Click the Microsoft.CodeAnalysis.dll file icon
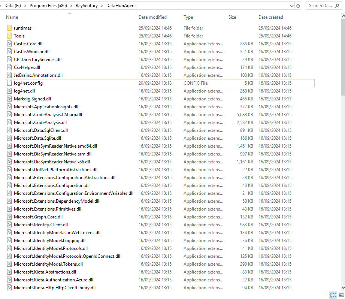This screenshot has width=345, height=299. pyautogui.click(x=9, y=123)
